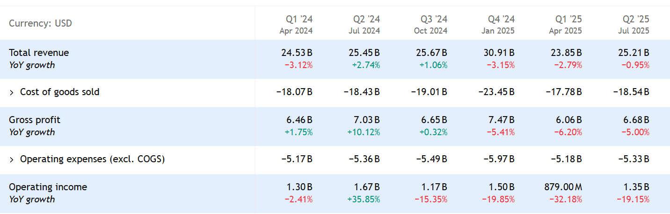Image resolution: width=670 pixels, height=214 pixels.
Task: Click the +35.85% operating income growth figure
Action: click(x=364, y=200)
